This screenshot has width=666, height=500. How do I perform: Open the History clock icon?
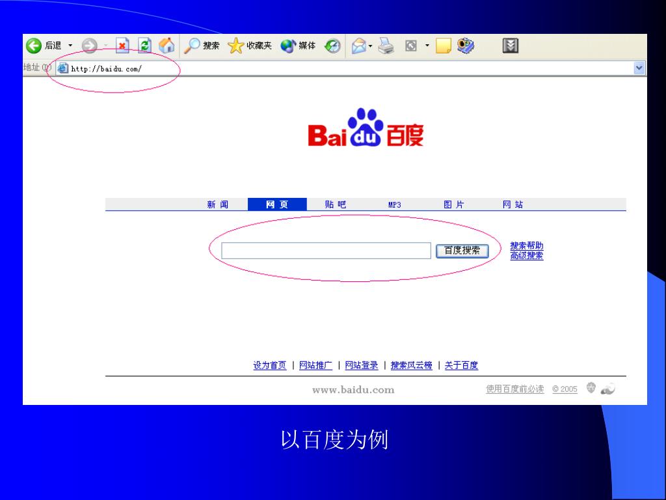point(332,46)
